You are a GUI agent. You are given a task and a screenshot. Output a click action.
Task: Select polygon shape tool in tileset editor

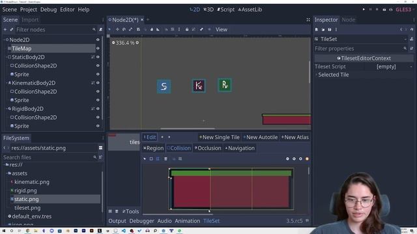point(158,159)
